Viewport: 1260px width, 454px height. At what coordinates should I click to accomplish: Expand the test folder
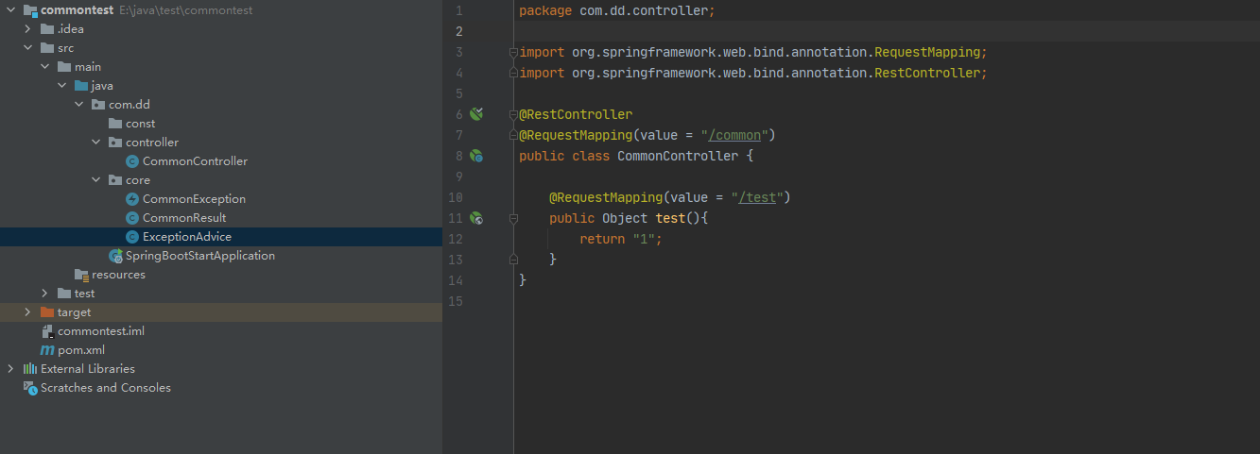(x=45, y=294)
